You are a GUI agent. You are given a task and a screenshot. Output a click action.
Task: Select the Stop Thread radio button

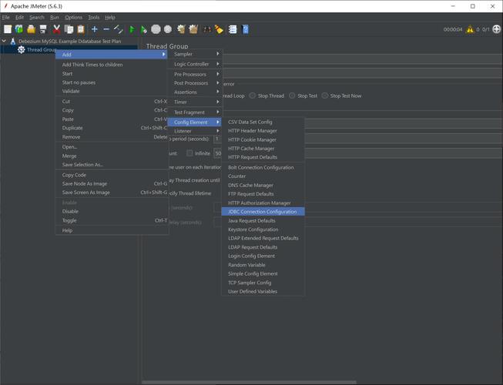[253, 95]
